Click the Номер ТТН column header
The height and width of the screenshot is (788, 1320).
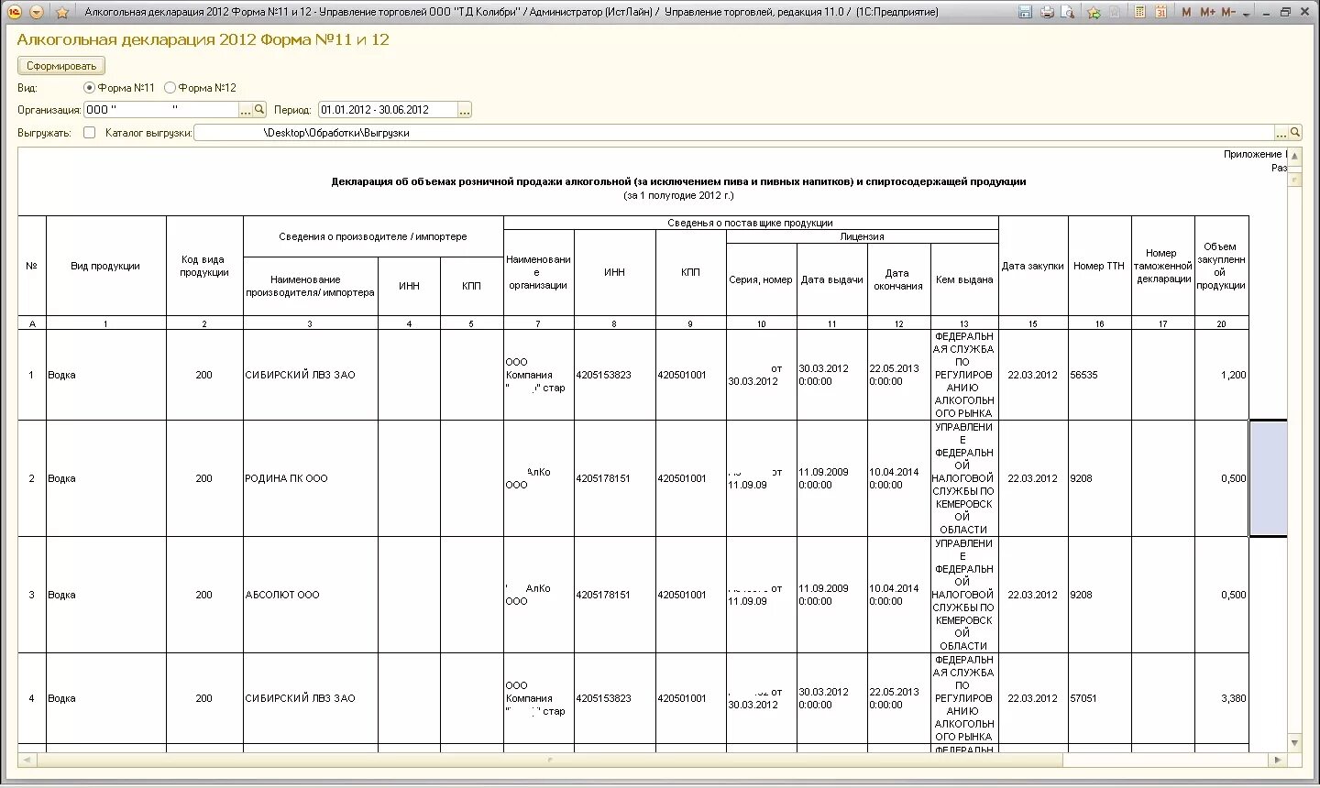1099,266
